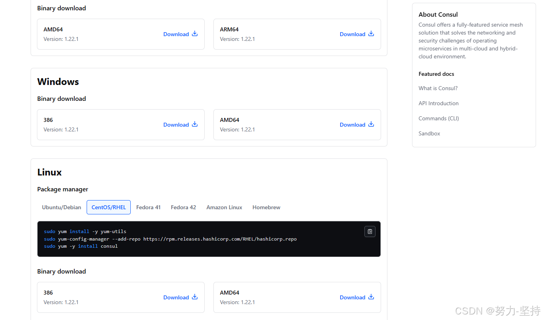Click the hashicorp.repo URL in code block

point(220,239)
